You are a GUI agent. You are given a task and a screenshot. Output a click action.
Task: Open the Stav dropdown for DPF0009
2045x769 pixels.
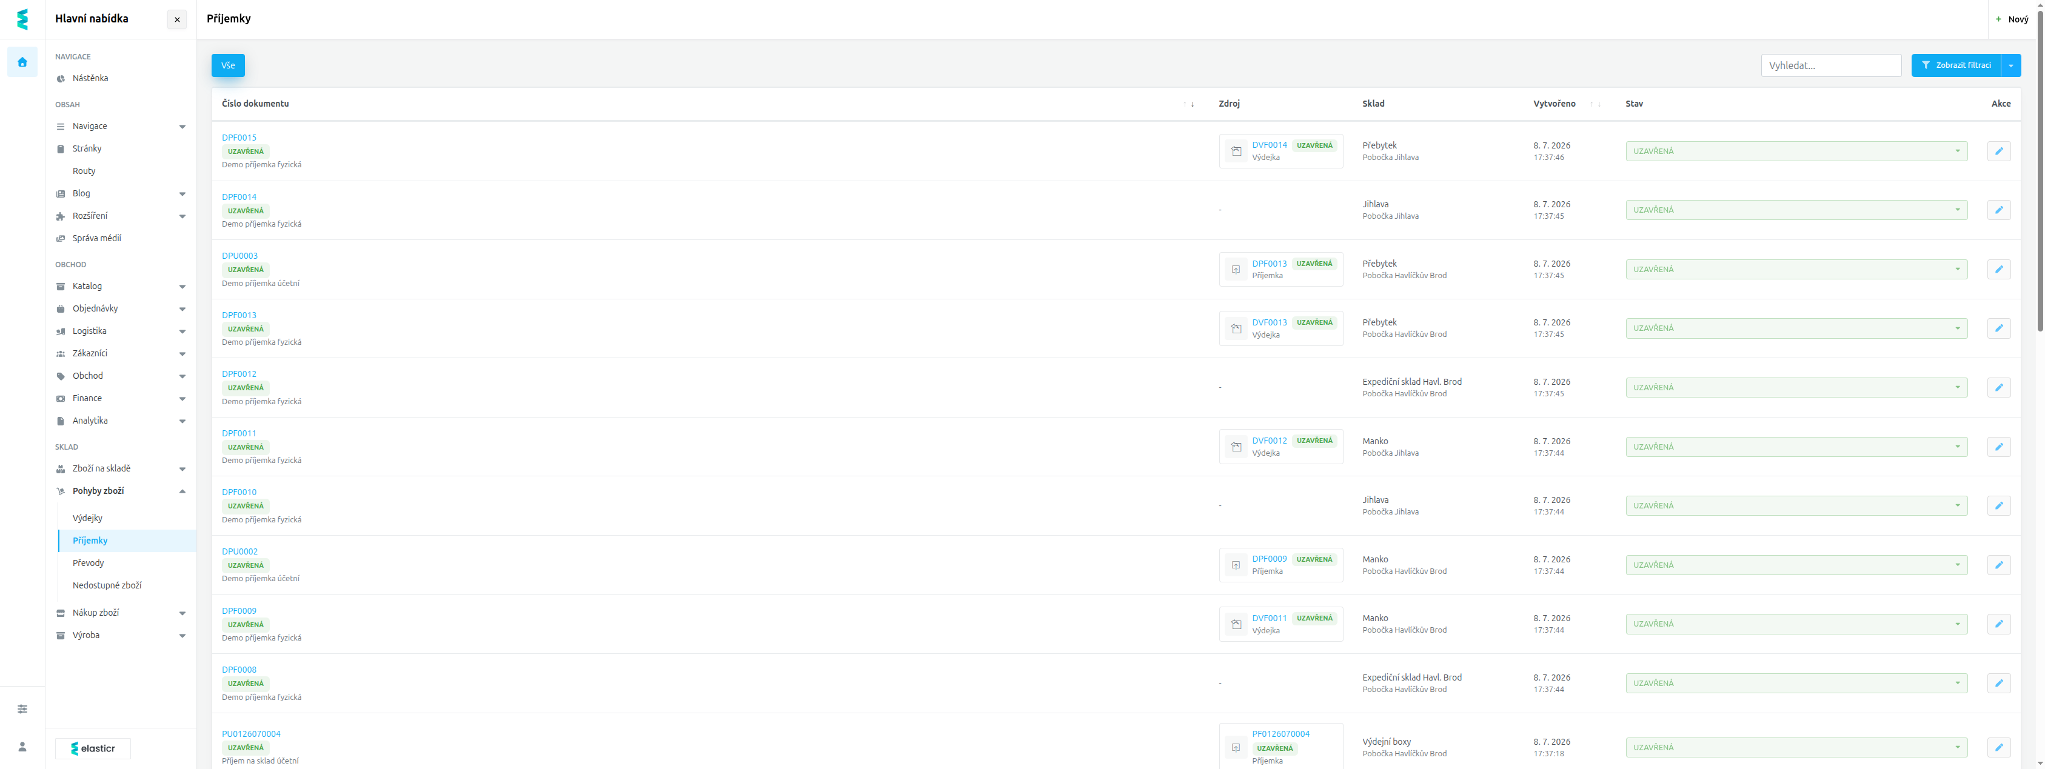(1796, 624)
